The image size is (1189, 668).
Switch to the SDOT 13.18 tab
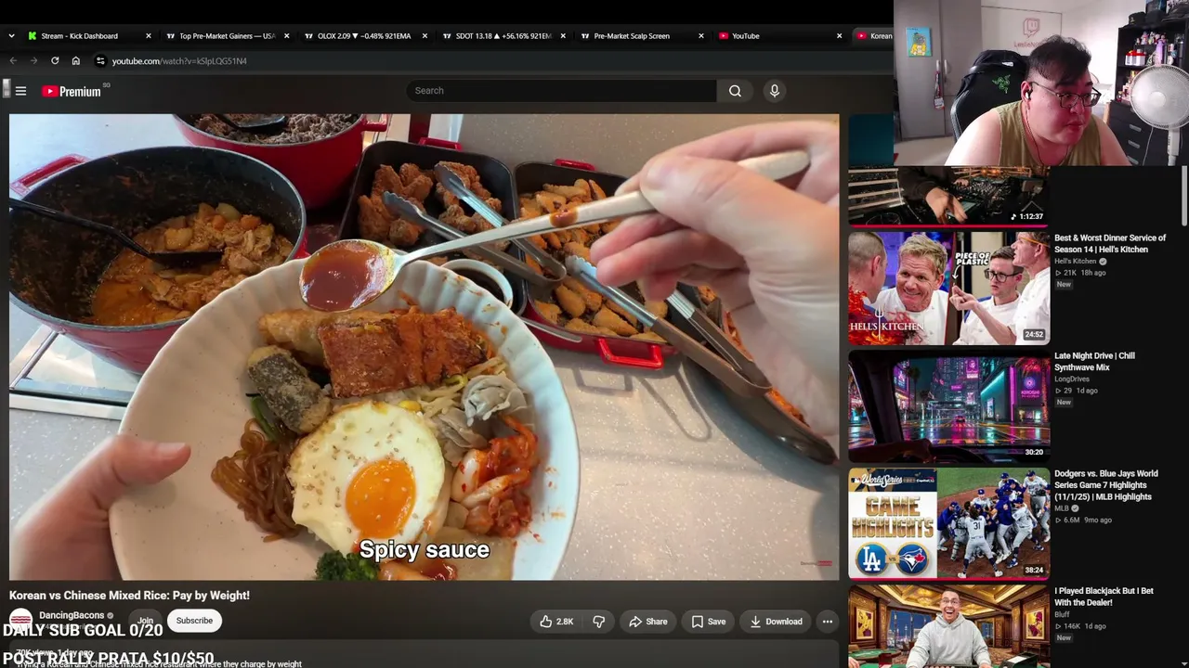503,36
